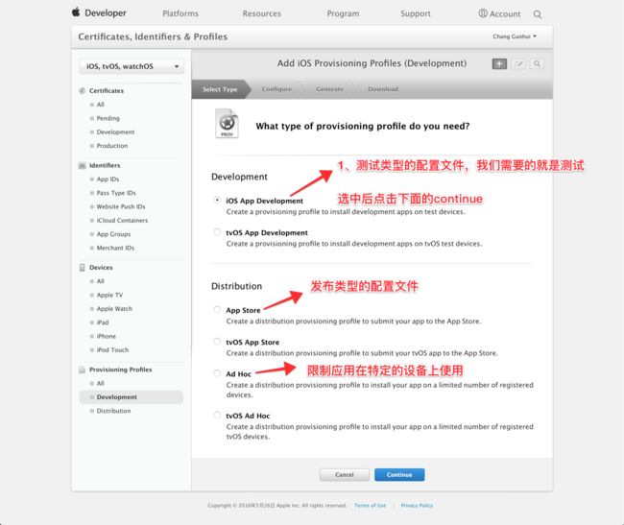Open Development certificates
This screenshot has width=624, height=525.
(115, 132)
